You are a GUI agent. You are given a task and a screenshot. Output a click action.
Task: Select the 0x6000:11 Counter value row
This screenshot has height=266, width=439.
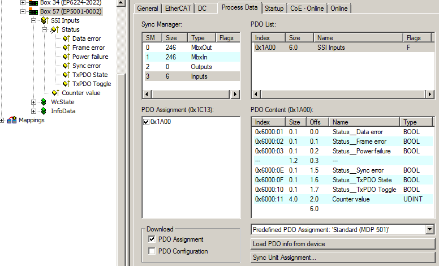point(343,199)
